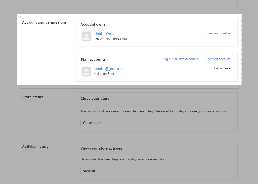258x184 pixels.
Task: Click the Close your store title
Action: point(95,99)
